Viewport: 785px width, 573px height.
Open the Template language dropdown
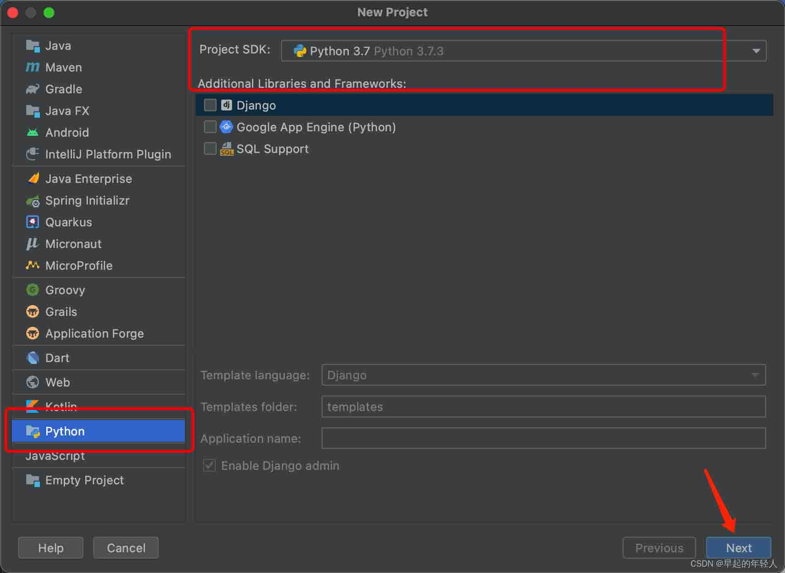click(x=543, y=375)
